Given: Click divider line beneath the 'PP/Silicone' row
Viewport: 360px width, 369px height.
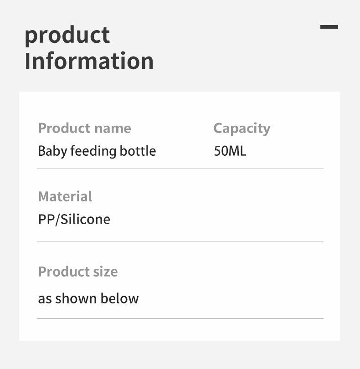Looking at the screenshot, I should (180, 241).
